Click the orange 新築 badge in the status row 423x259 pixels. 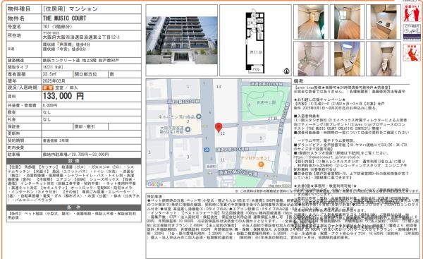48,88
